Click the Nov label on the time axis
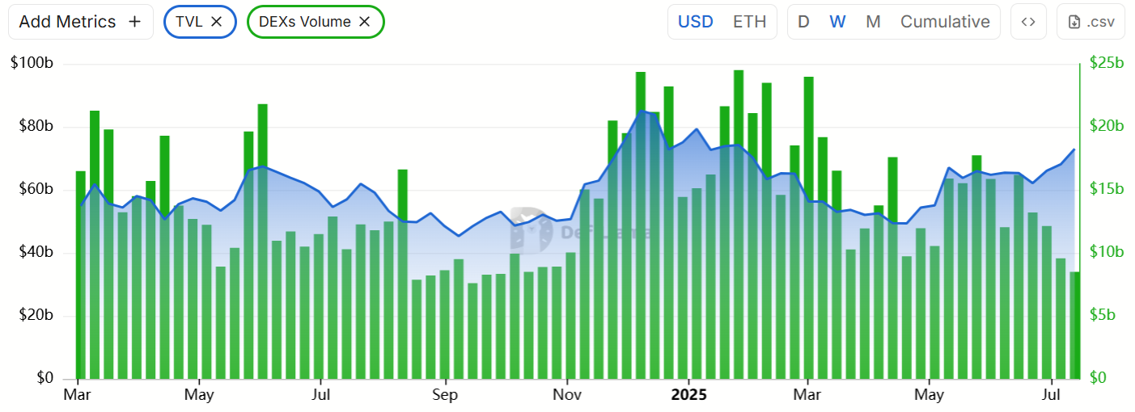This screenshot has height=412, width=1135. [567, 395]
